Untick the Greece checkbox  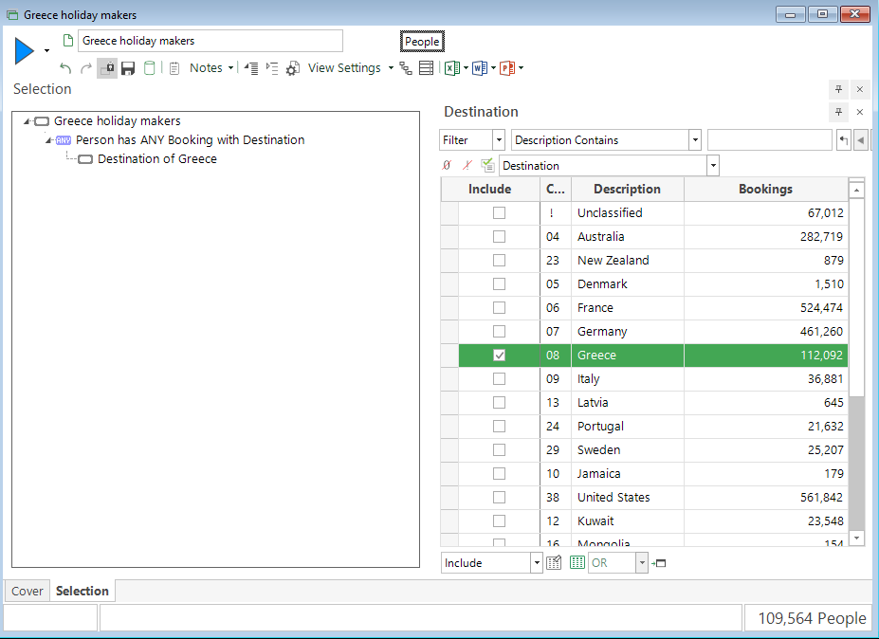(x=499, y=356)
